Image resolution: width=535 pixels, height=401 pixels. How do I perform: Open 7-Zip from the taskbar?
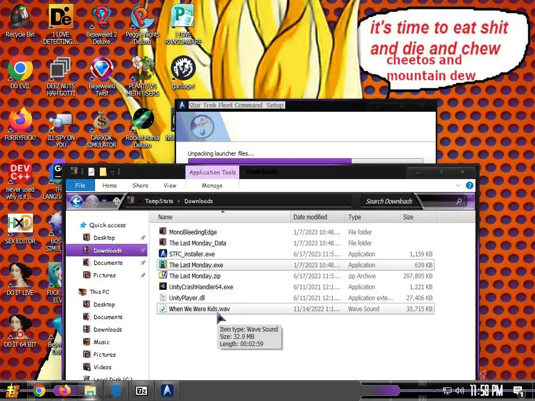(x=141, y=391)
